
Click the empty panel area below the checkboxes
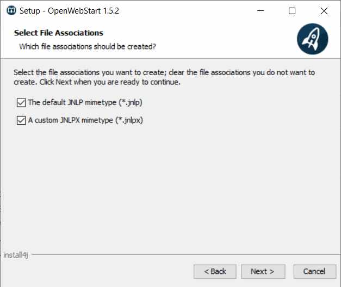click(x=170, y=187)
